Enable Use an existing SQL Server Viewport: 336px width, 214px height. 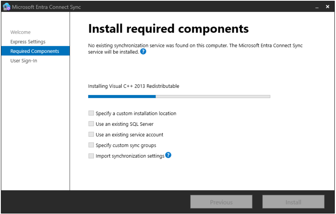(91, 124)
